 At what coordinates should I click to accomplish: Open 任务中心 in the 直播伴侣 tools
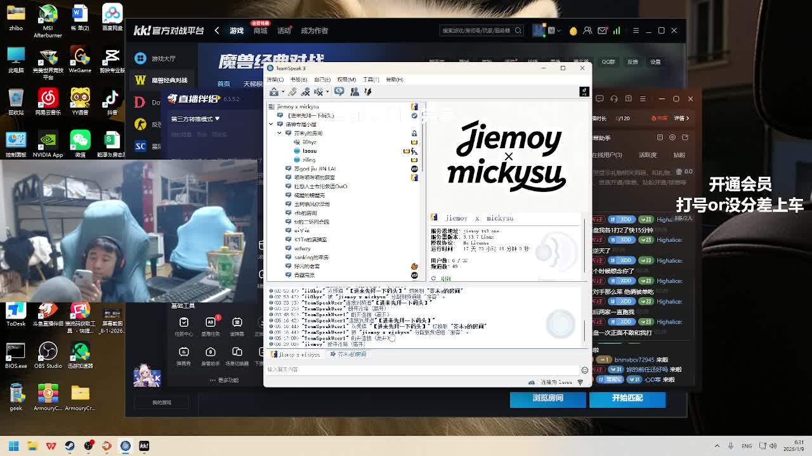184,326
